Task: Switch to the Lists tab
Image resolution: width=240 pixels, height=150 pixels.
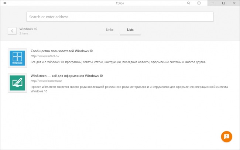Action: 130,30
